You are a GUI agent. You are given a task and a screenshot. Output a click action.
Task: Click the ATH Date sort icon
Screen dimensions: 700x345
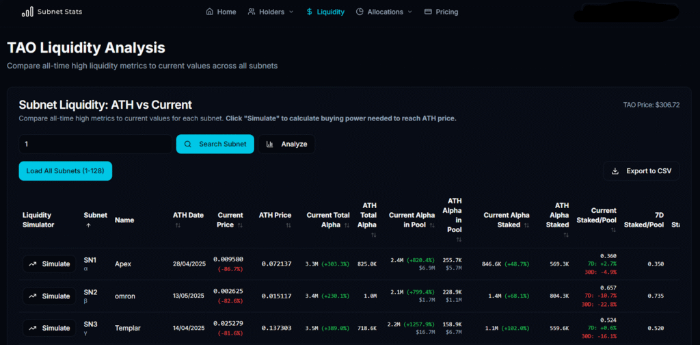coord(178,225)
